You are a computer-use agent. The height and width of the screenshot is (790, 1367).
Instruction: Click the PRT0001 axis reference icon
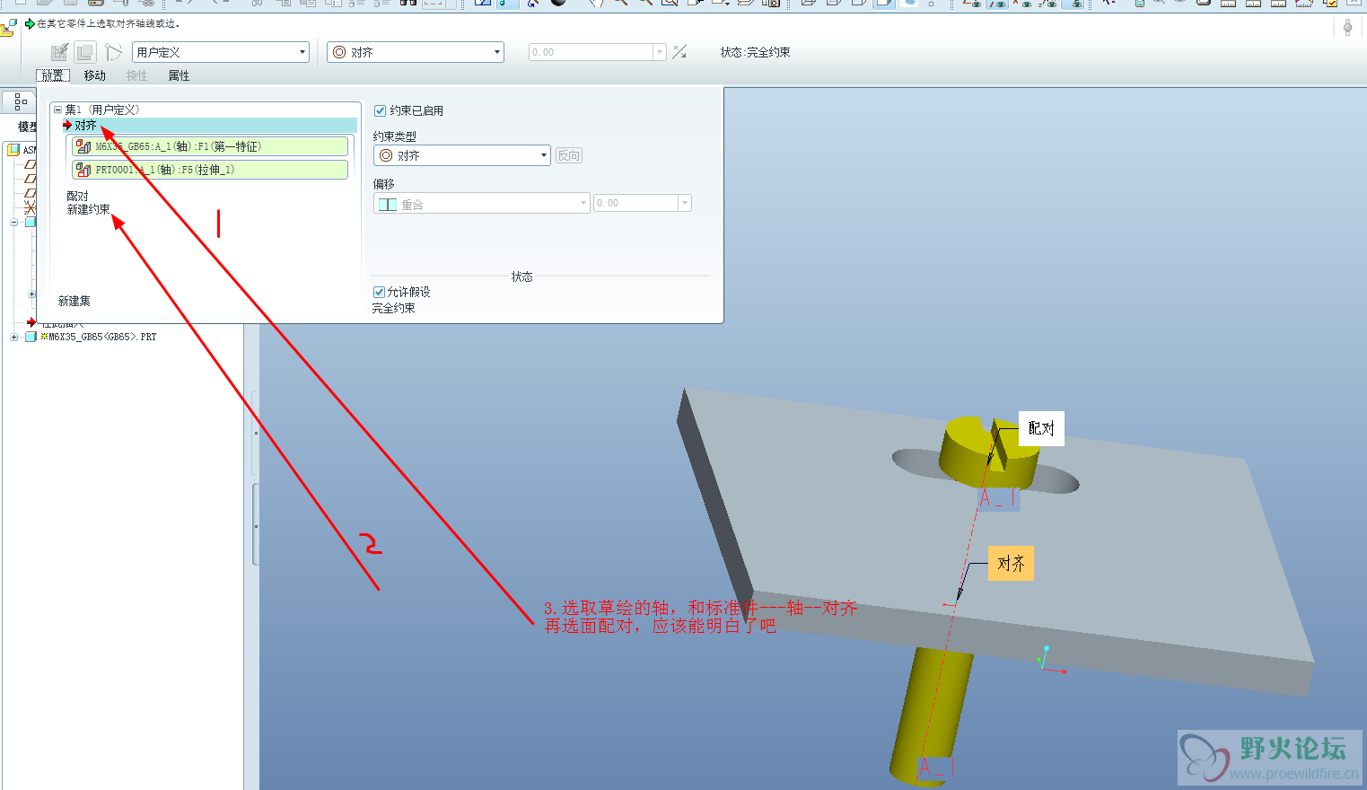(83, 170)
